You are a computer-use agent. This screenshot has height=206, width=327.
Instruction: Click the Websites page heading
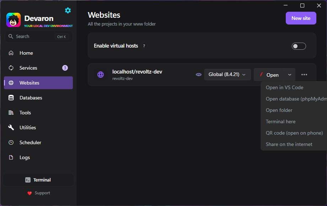[x=104, y=15]
